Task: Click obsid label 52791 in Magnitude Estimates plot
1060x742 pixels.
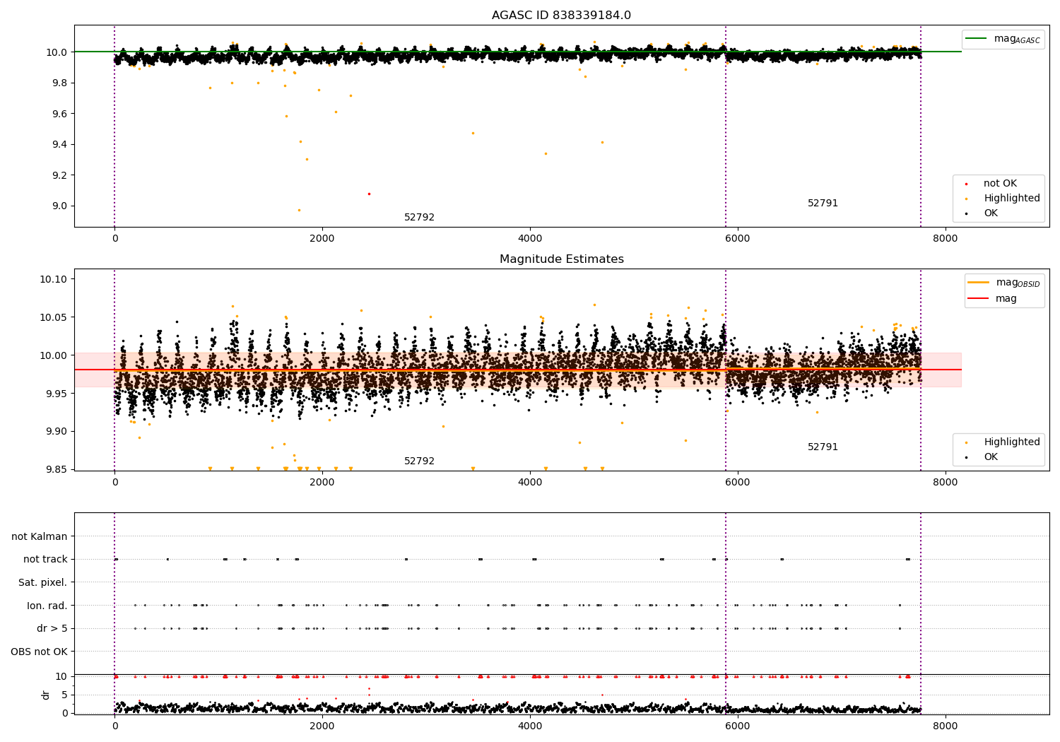Action: (823, 447)
